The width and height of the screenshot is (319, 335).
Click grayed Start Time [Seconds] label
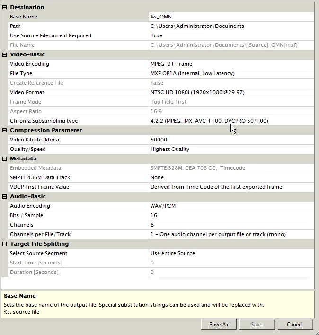click(36, 263)
